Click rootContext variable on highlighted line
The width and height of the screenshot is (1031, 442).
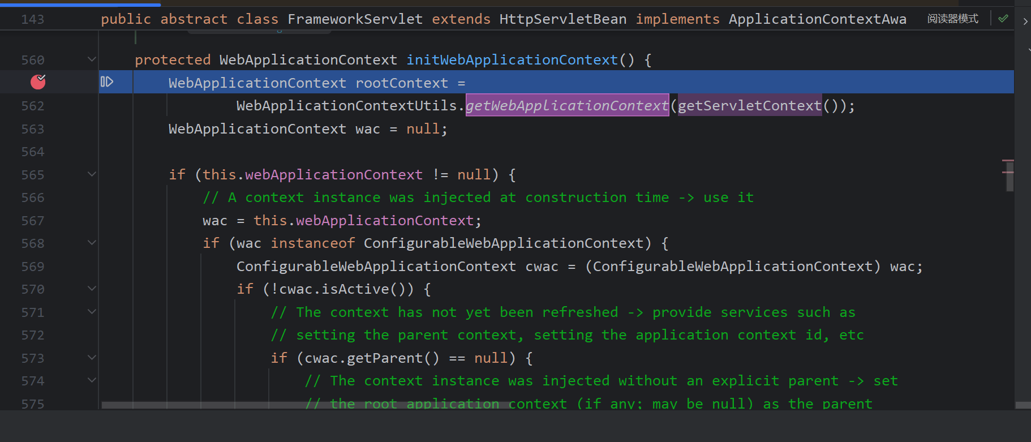(402, 83)
